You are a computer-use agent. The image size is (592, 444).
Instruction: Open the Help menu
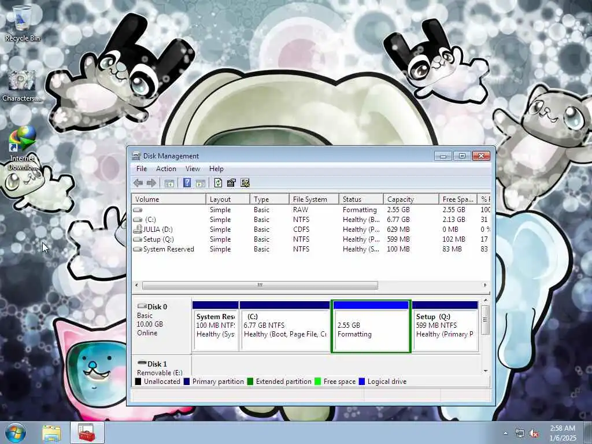(216, 169)
